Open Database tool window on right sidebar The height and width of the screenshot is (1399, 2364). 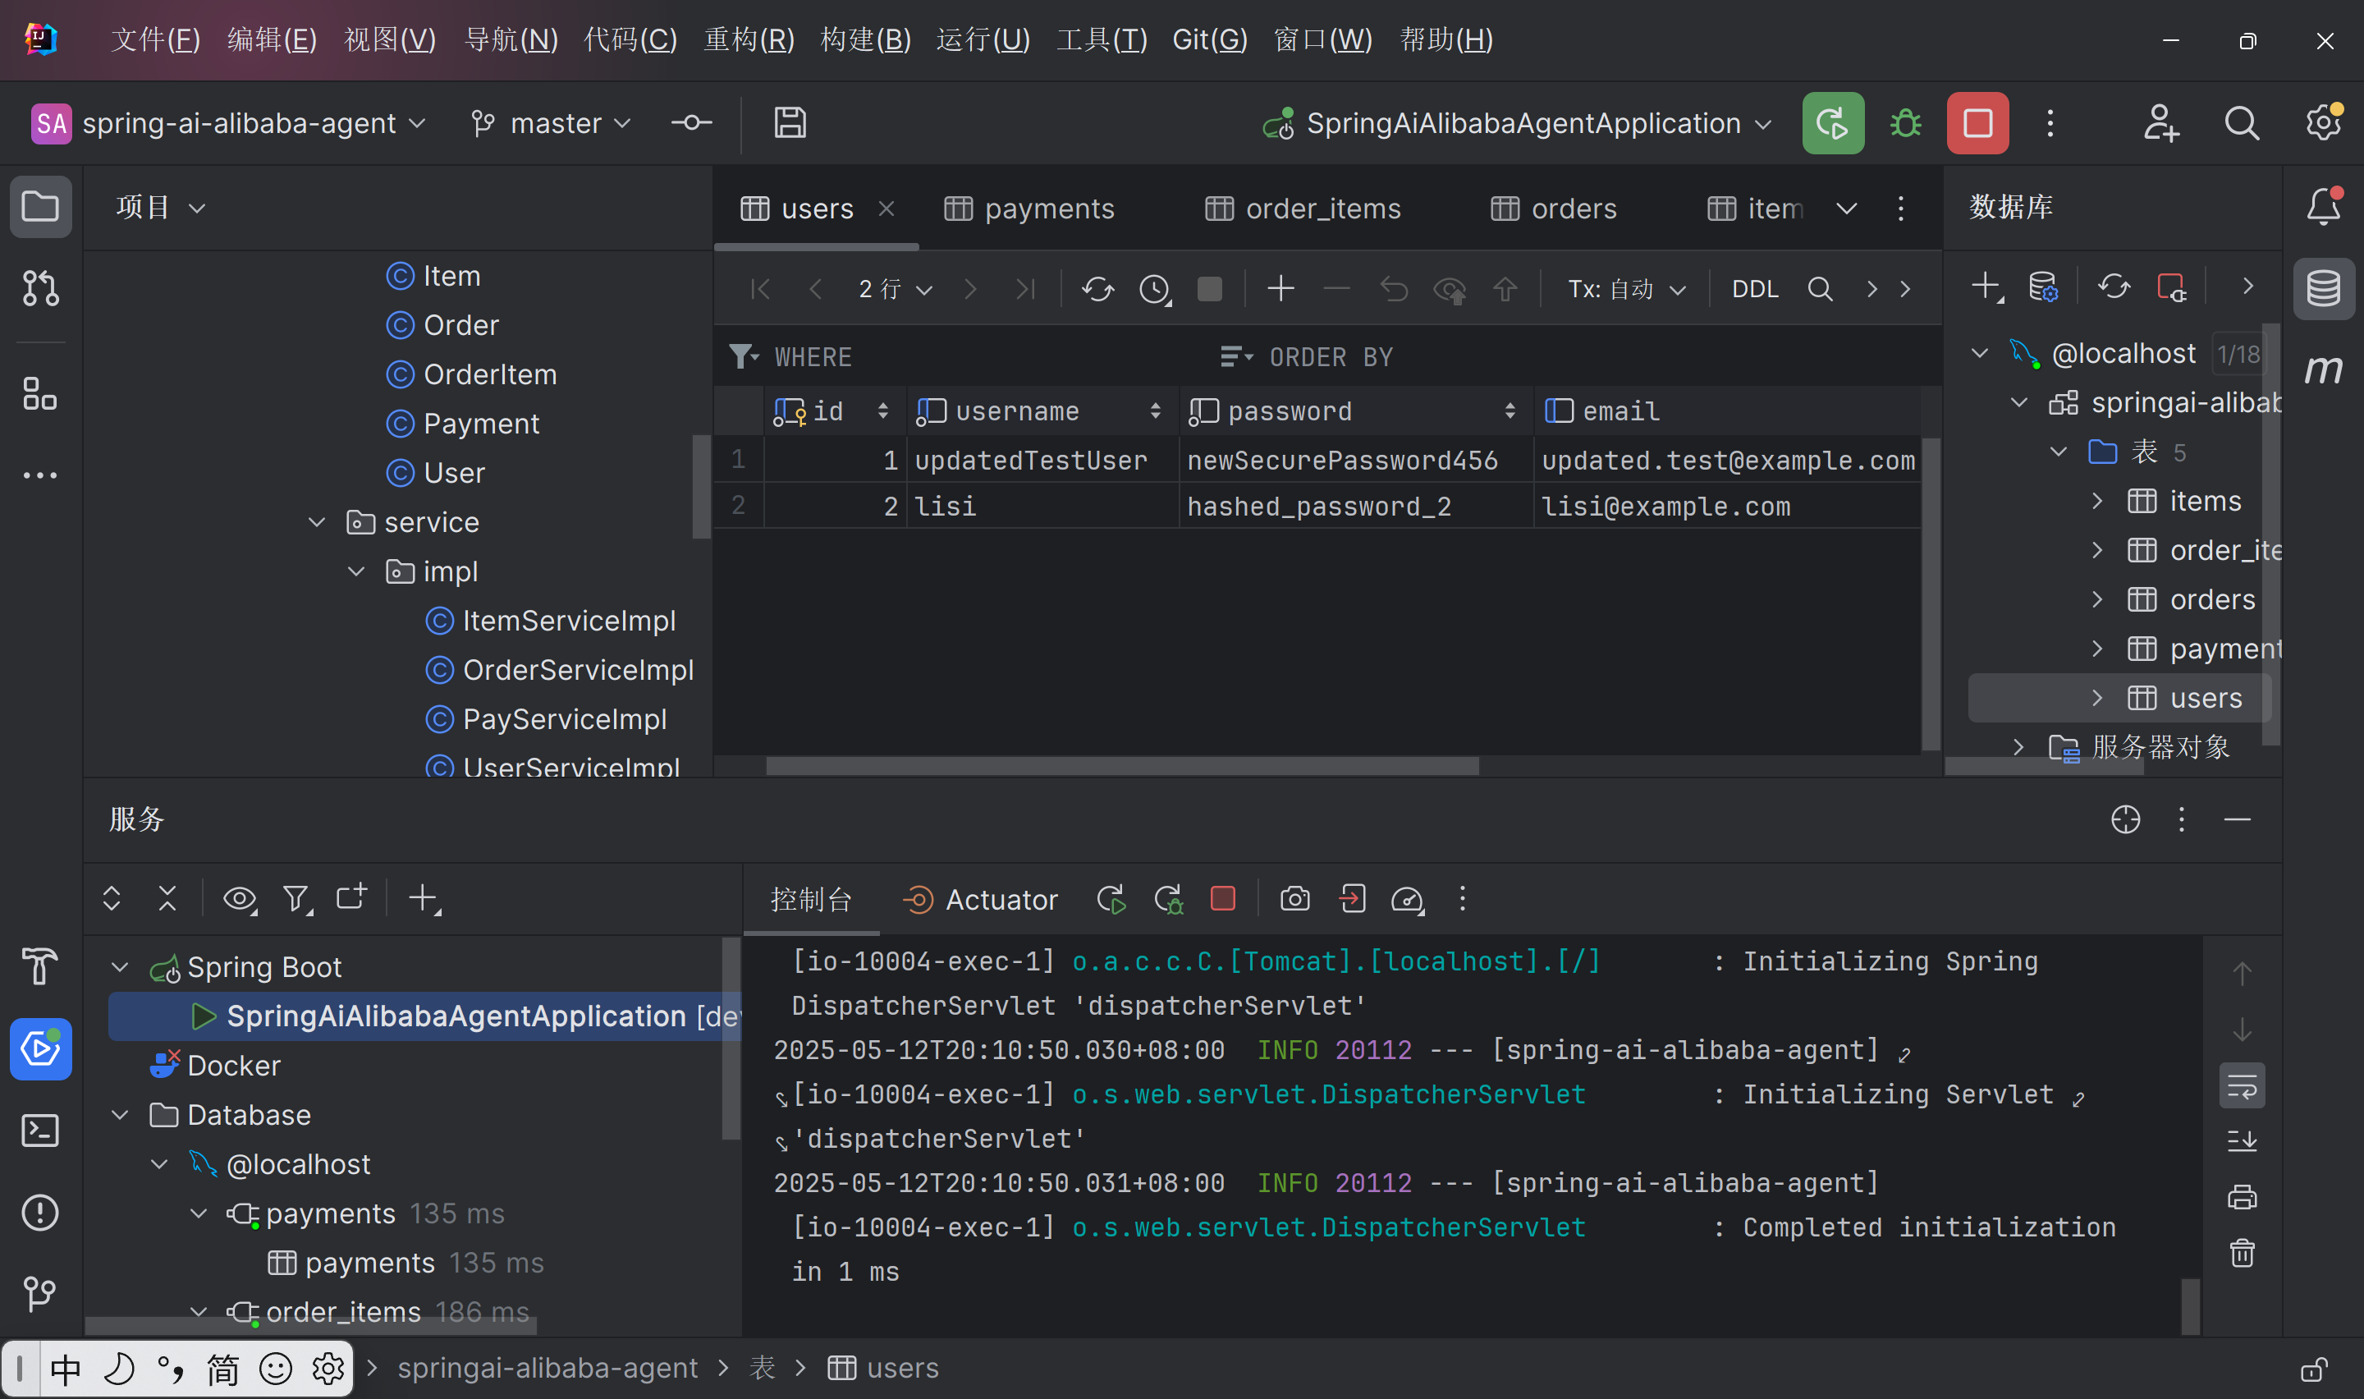(x=2322, y=288)
